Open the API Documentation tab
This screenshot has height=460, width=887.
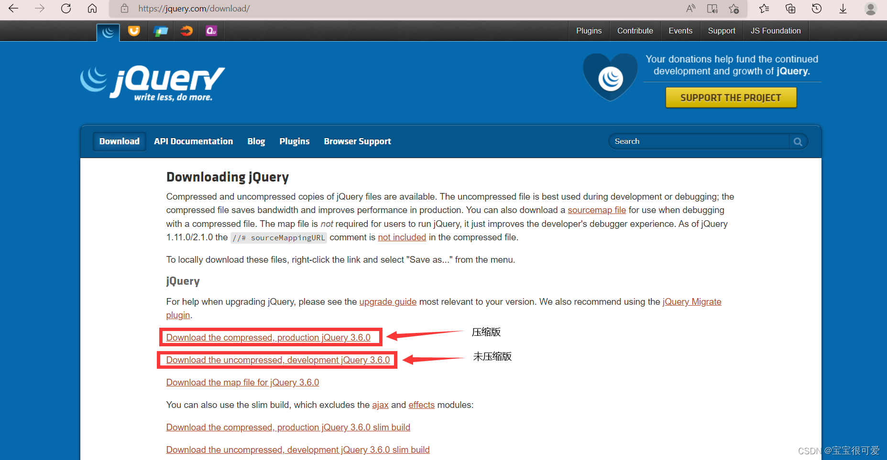tap(193, 141)
